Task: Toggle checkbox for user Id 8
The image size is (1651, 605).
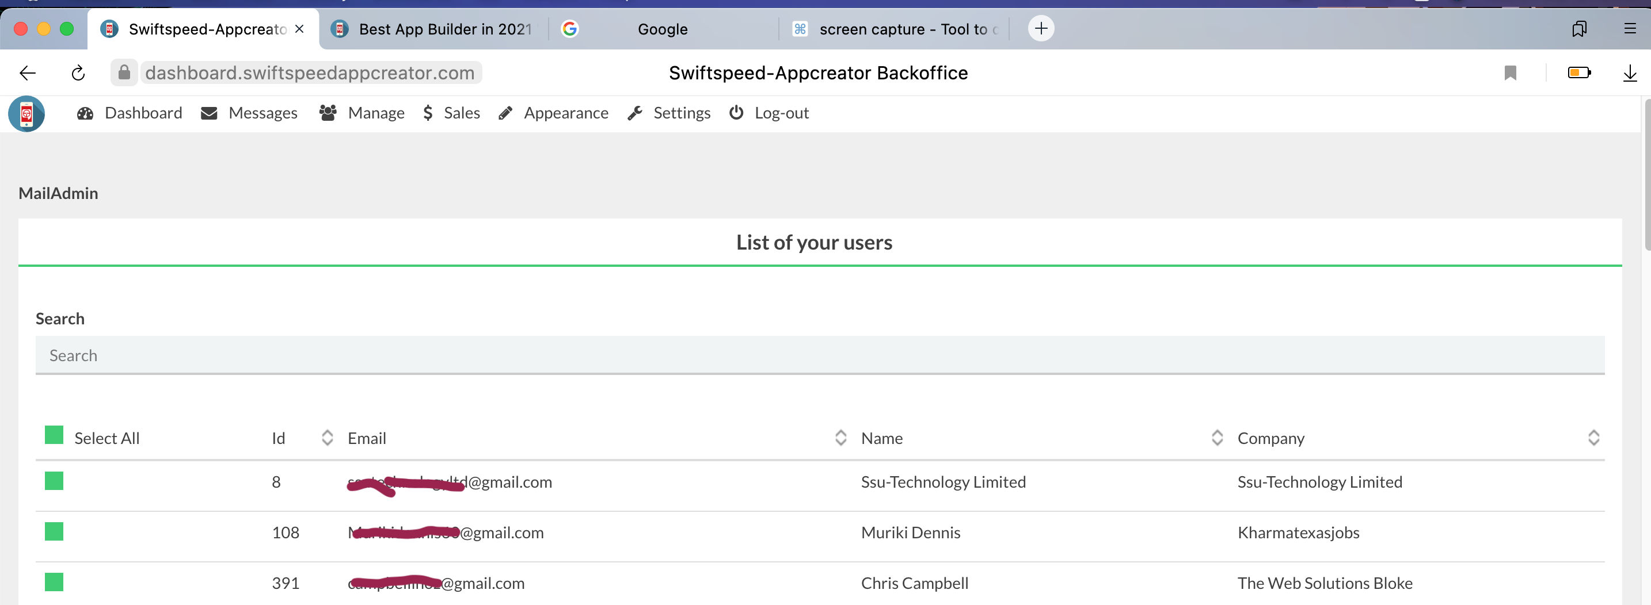Action: click(x=54, y=481)
